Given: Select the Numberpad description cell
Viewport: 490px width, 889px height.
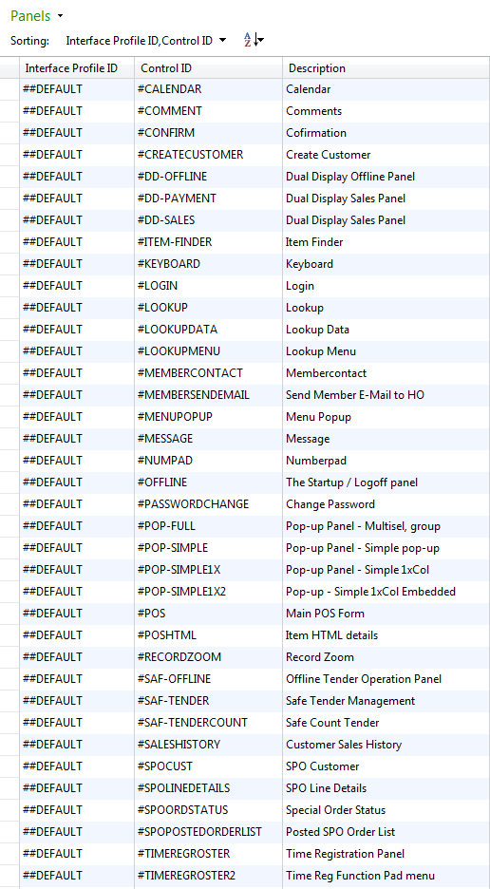Looking at the screenshot, I should coord(386,461).
